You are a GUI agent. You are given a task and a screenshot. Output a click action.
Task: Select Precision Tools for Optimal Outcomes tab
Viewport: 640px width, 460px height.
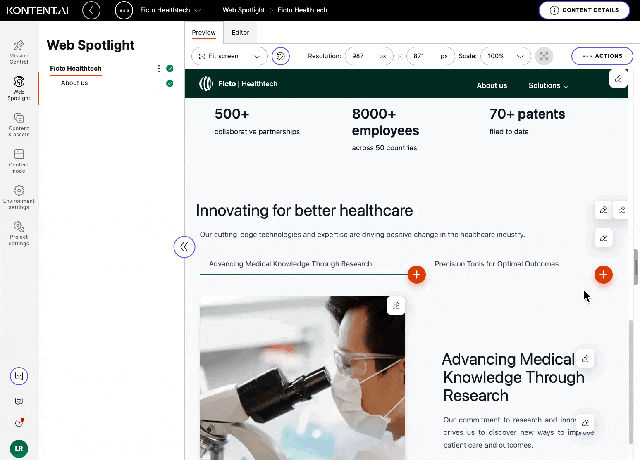tap(497, 264)
